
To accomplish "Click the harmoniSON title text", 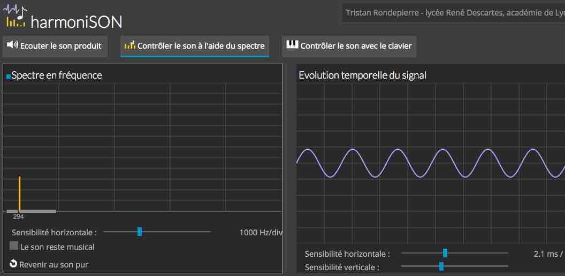I will [x=77, y=22].
